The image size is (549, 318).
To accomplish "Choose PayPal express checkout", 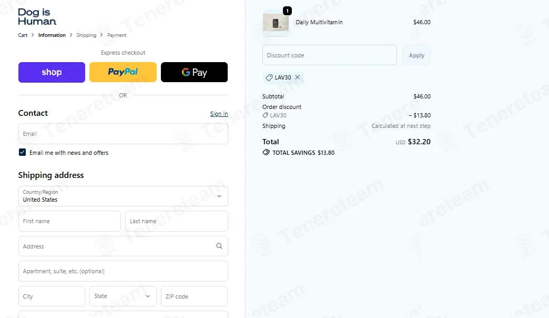I will [123, 72].
